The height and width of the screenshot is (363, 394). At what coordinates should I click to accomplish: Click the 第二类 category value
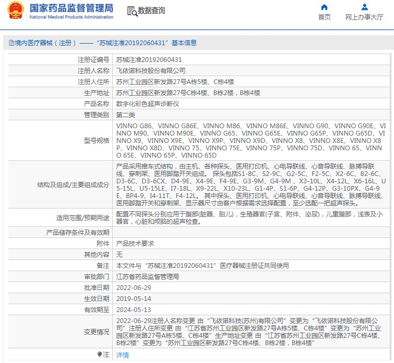pyautogui.click(x=125, y=115)
